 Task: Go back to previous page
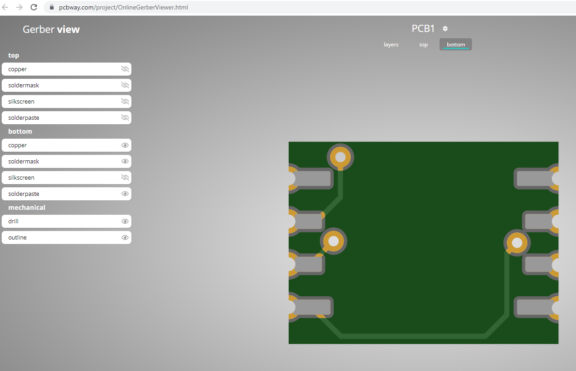click(6, 7)
